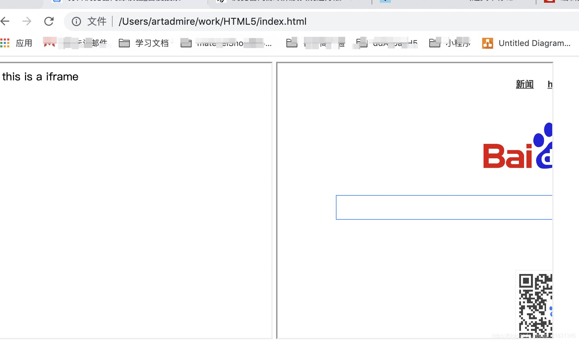Click the 应用 apps grid icon
579x342 pixels.
pos(5,43)
